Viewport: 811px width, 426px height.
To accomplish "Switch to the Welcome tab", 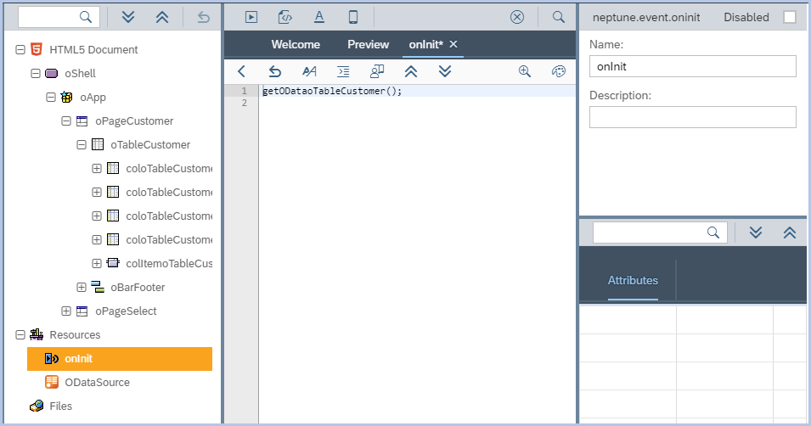I will point(296,44).
